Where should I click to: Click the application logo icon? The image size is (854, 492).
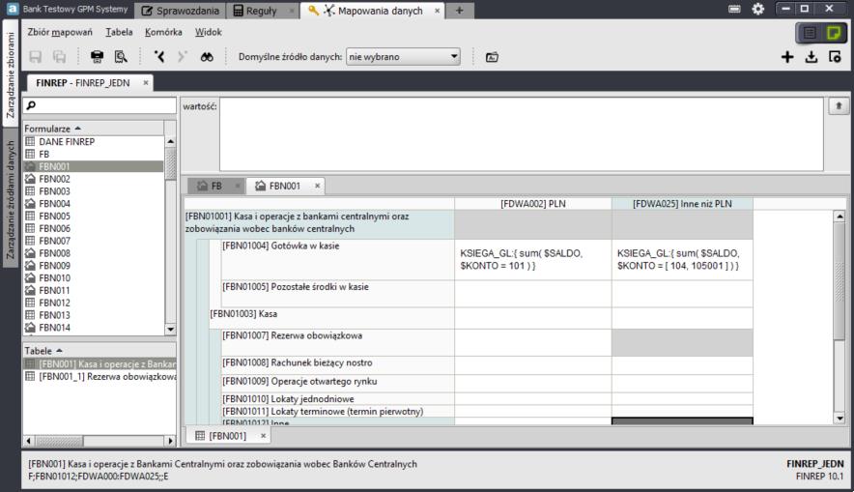(12, 9)
